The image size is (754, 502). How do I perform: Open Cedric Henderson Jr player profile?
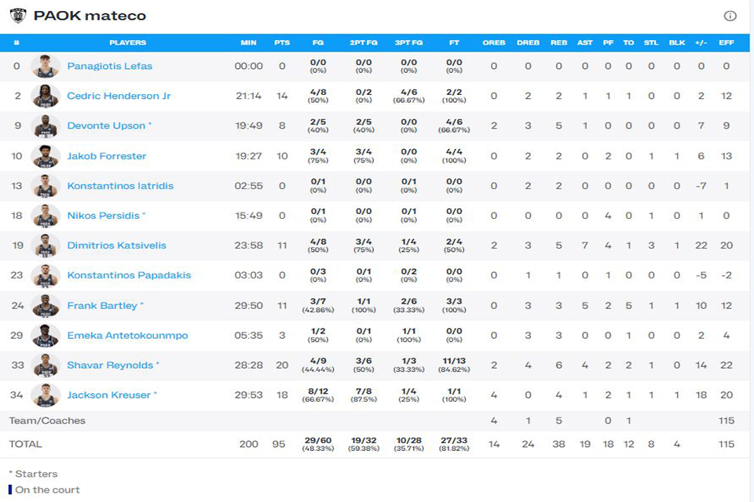(x=119, y=96)
